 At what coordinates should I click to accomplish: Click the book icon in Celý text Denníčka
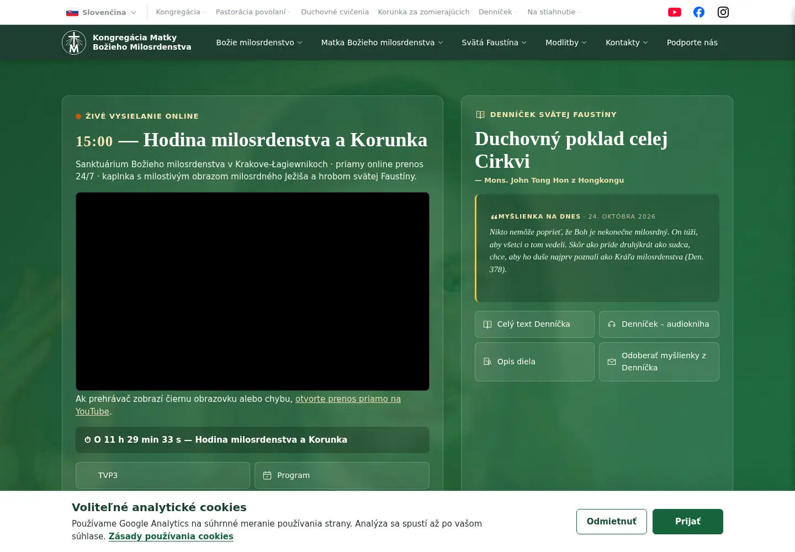point(487,325)
